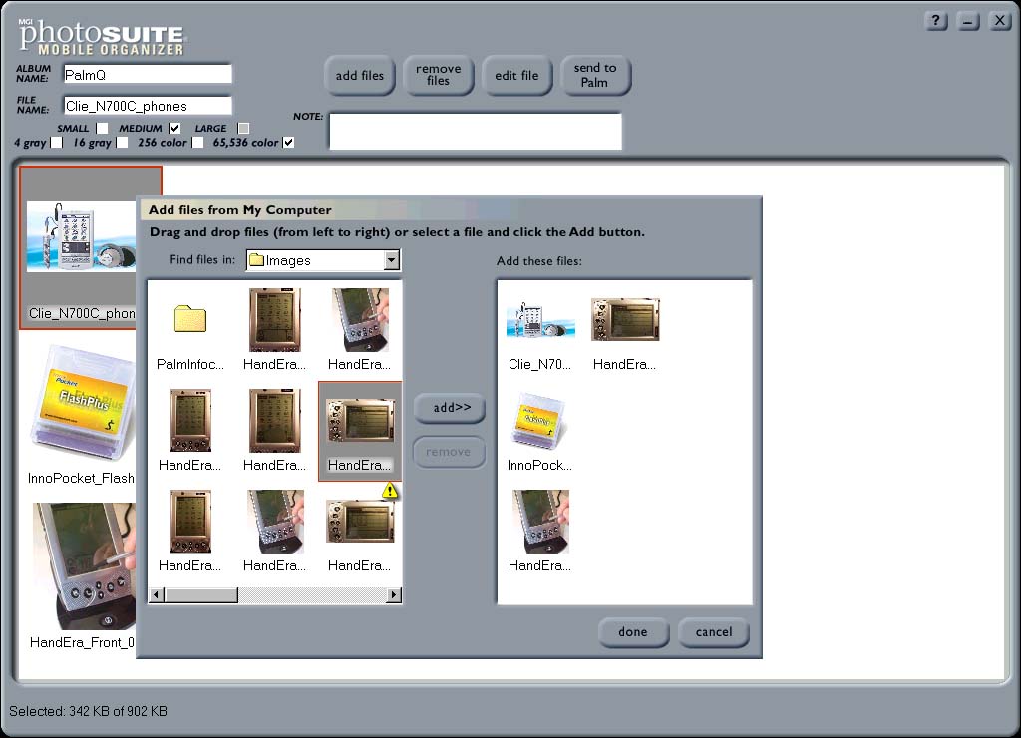The width and height of the screenshot is (1021, 738).
Task: Click the remove files button
Action: [439, 76]
